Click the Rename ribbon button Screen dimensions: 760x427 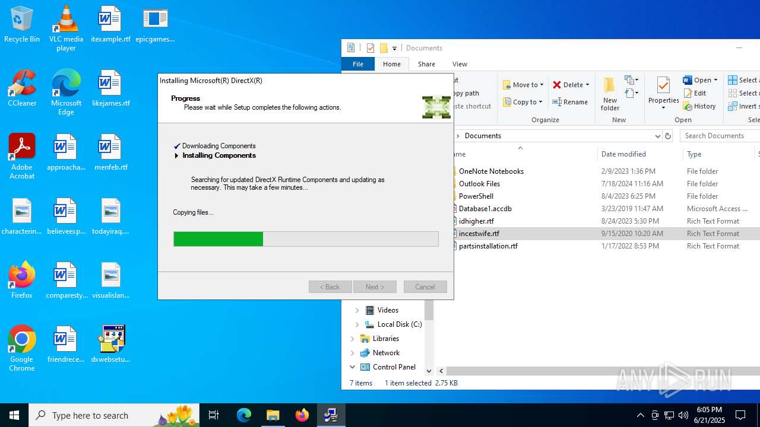pos(570,102)
